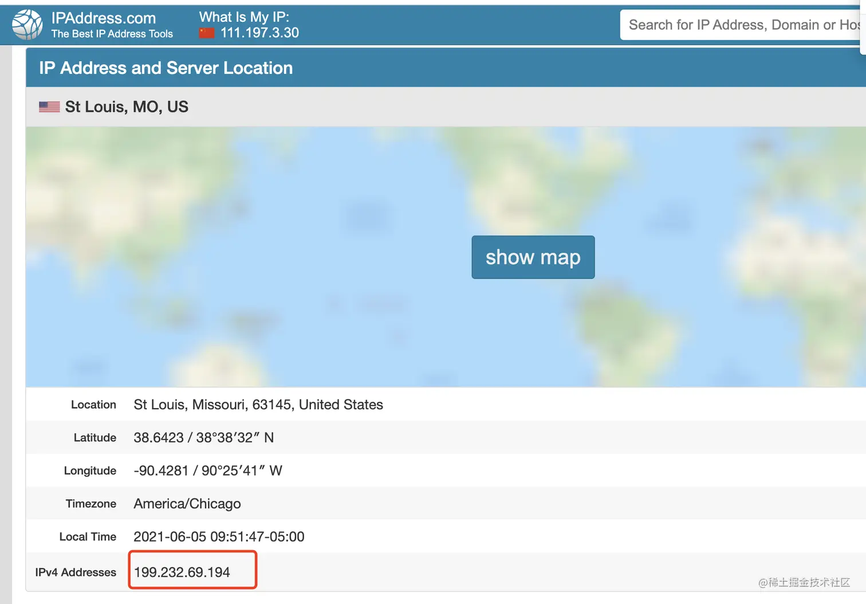Click the IP address 111.197.3.30 in header
The height and width of the screenshot is (604, 866).
coord(259,33)
